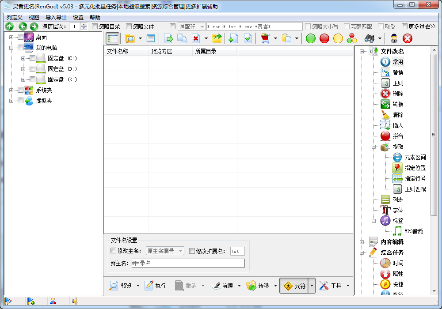Click the 预览 preview button
The width and height of the screenshot is (442, 309).
click(x=123, y=285)
